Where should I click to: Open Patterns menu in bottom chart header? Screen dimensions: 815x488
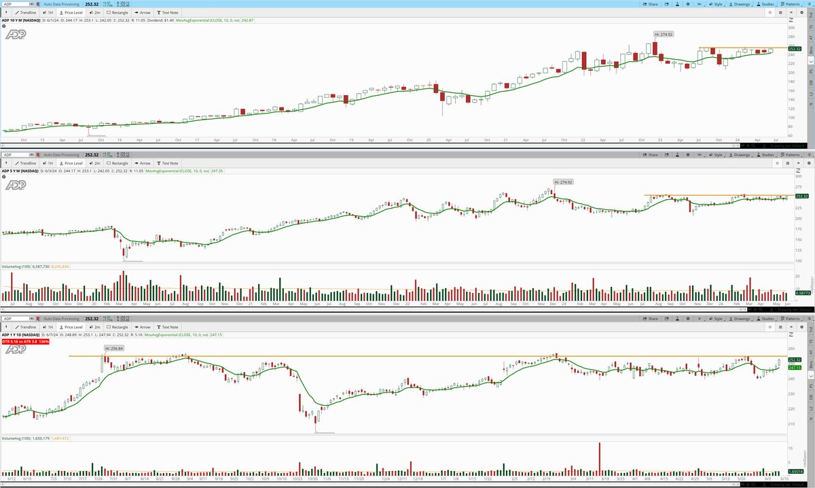tap(791, 318)
